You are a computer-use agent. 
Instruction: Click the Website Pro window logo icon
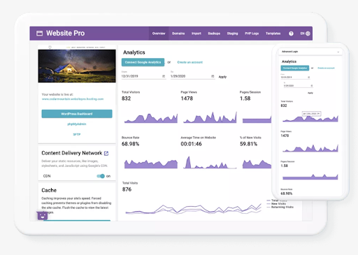[x=39, y=34]
